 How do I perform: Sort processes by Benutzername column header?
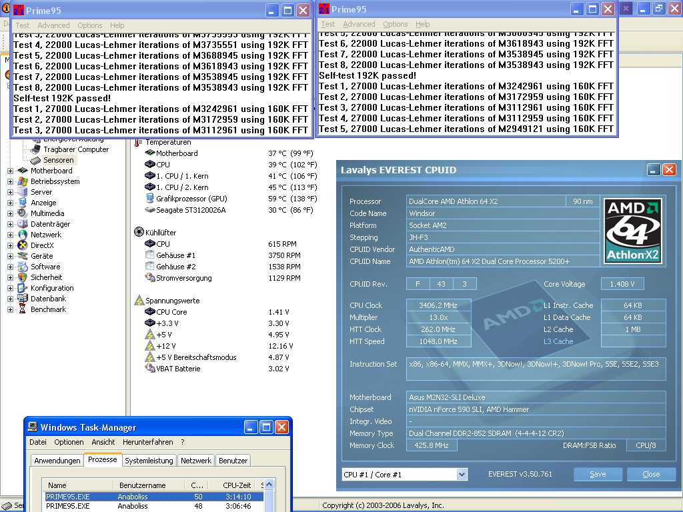(x=150, y=485)
